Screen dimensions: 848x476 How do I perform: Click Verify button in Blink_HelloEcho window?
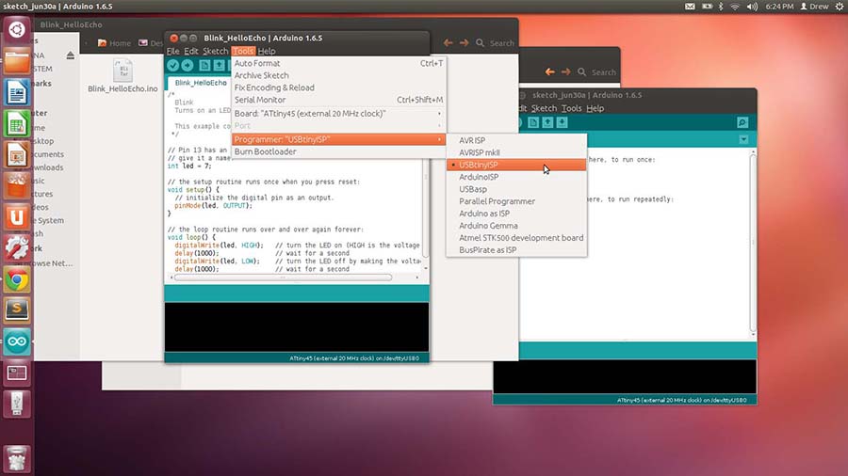[172, 65]
